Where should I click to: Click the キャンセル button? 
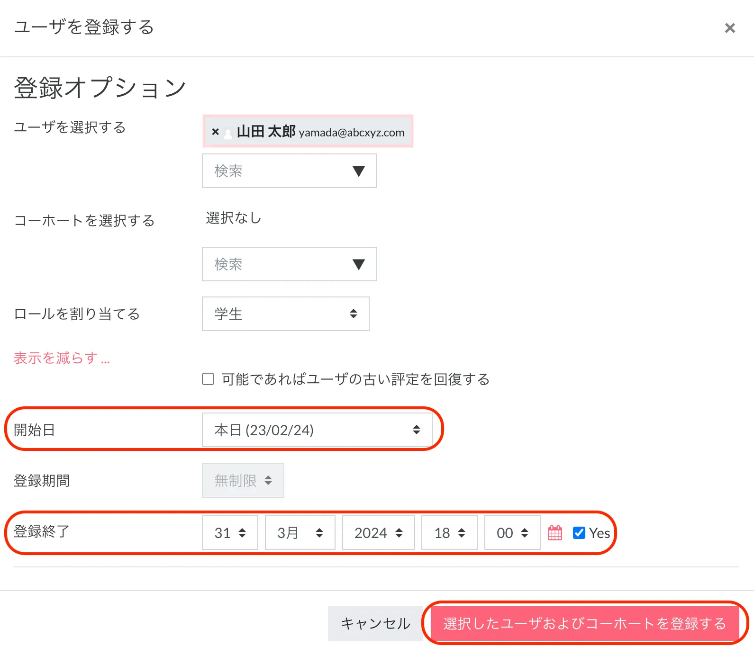(x=375, y=623)
